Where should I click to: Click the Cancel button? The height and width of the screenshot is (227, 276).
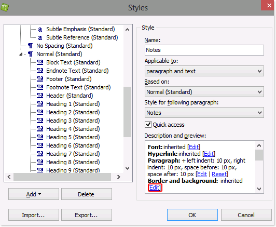(x=246, y=215)
